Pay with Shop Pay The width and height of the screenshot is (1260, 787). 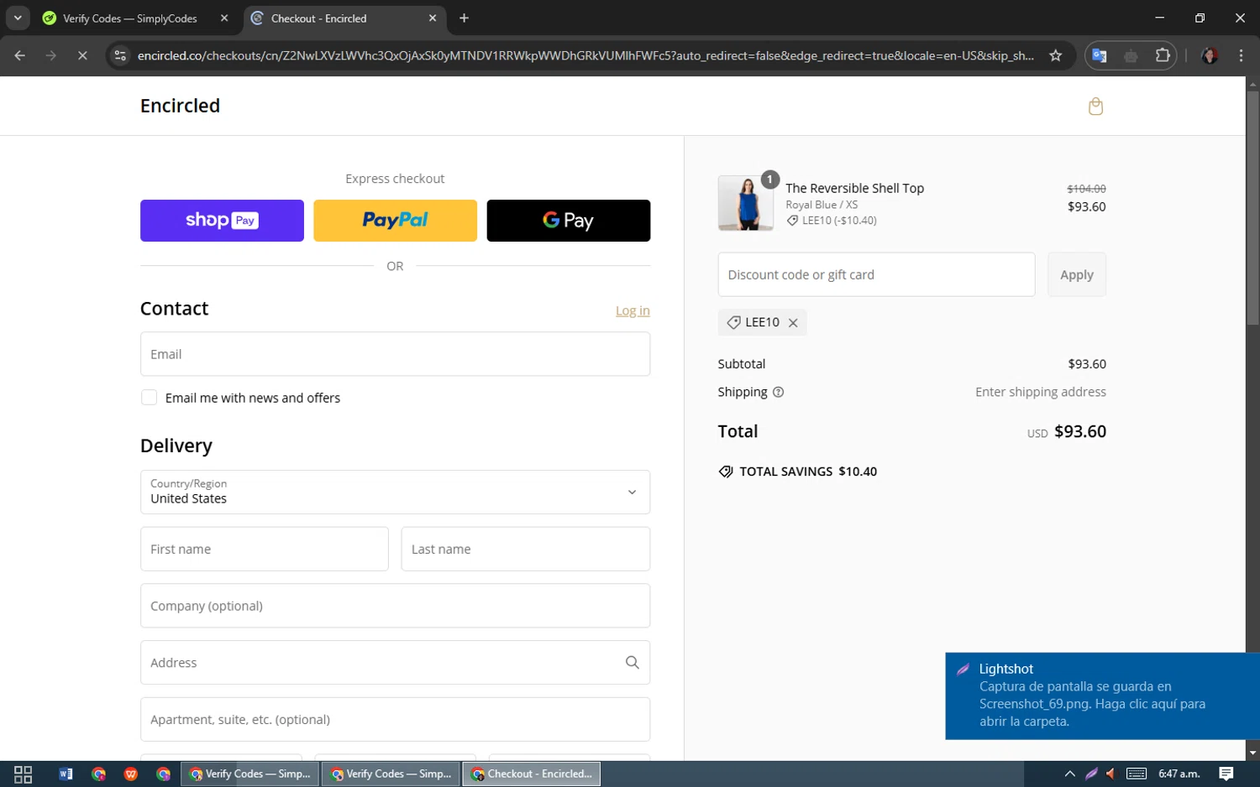click(222, 221)
